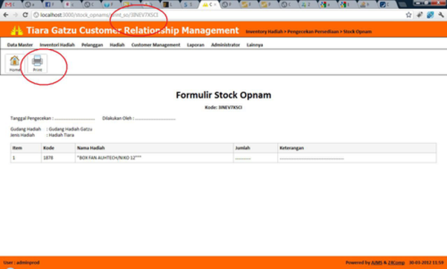Click the Dilakukan Oleh blank line

[x=156, y=118]
